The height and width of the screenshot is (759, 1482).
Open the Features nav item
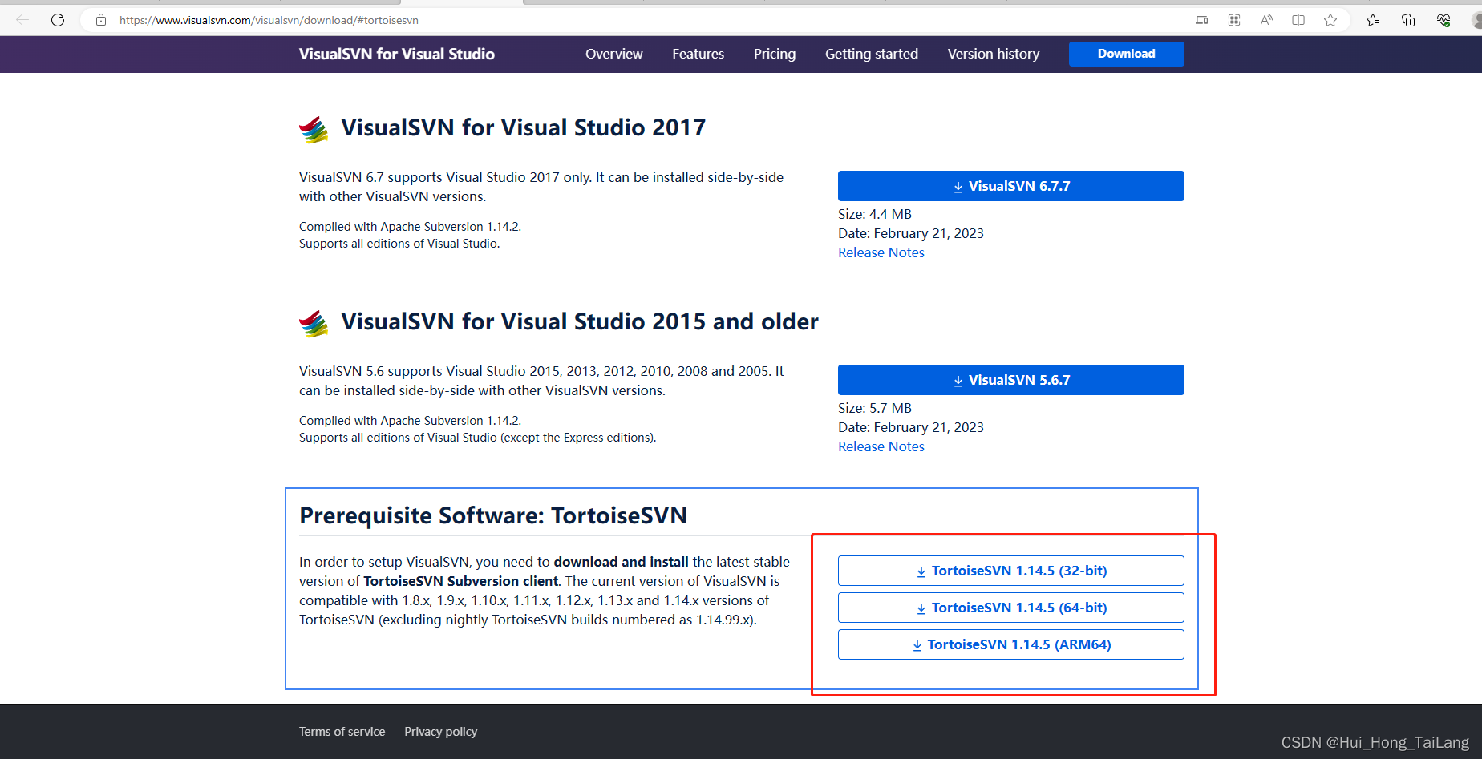click(x=698, y=54)
